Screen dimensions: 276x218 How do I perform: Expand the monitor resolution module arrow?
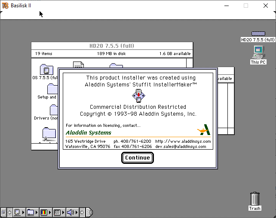tap(63, 212)
